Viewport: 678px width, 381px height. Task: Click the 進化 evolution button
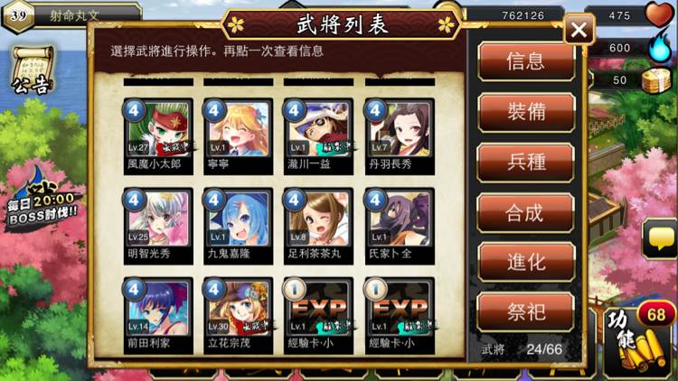pyautogui.click(x=526, y=262)
